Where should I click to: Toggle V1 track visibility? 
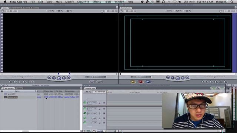[85, 103]
